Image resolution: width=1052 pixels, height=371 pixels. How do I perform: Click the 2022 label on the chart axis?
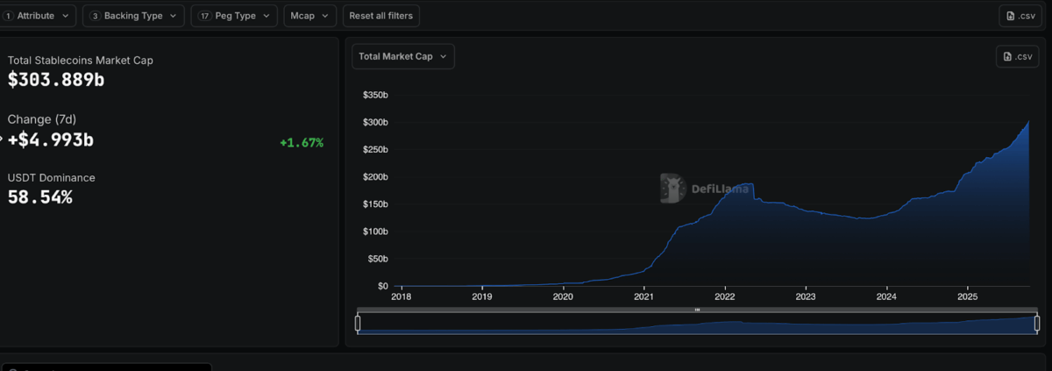[x=724, y=297]
